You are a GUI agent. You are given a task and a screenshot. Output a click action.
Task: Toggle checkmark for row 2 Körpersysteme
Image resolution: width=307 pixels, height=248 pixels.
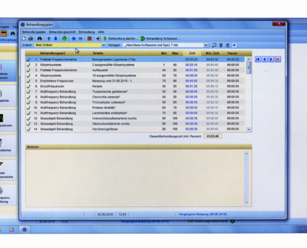[x=29, y=65]
